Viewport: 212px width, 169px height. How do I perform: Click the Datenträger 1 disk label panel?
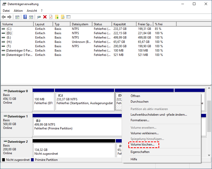pyautogui.click(x=17, y=125)
